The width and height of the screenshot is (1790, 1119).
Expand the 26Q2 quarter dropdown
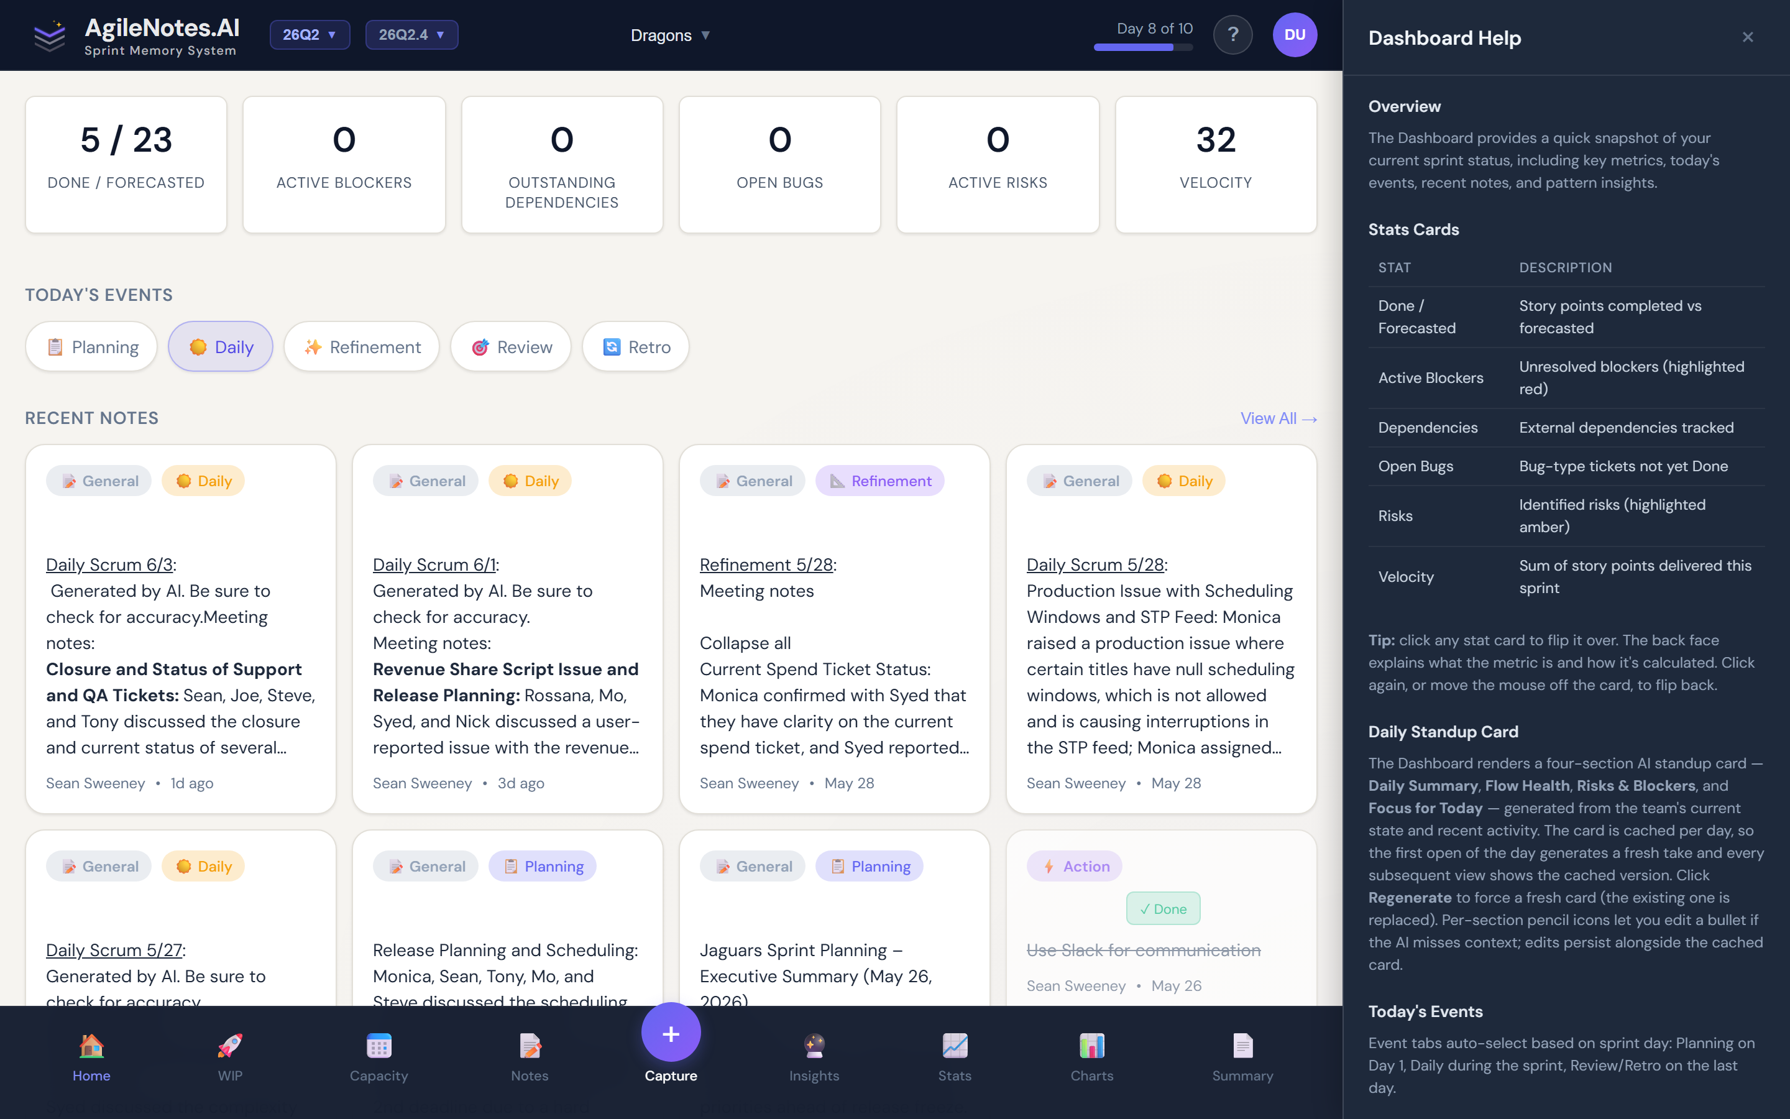[310, 35]
